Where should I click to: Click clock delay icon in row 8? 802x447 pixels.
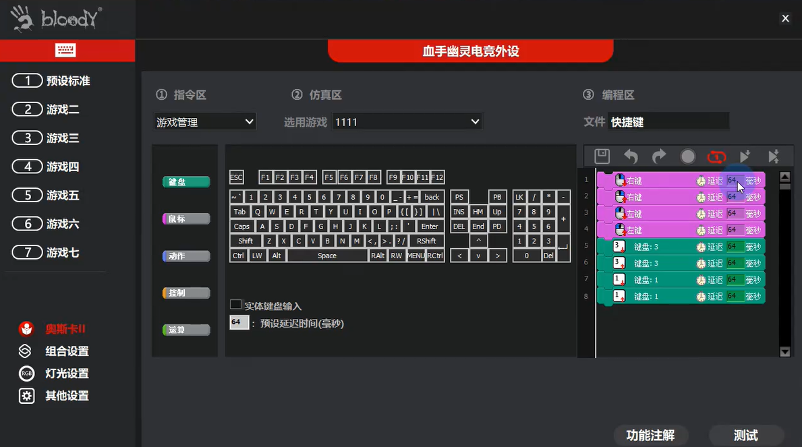(701, 297)
